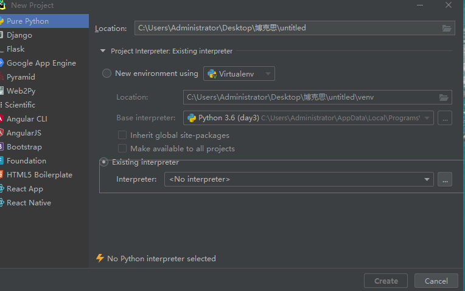Click the folder icon in the top Location field
Screen dimensions: 465x291
coord(447,28)
